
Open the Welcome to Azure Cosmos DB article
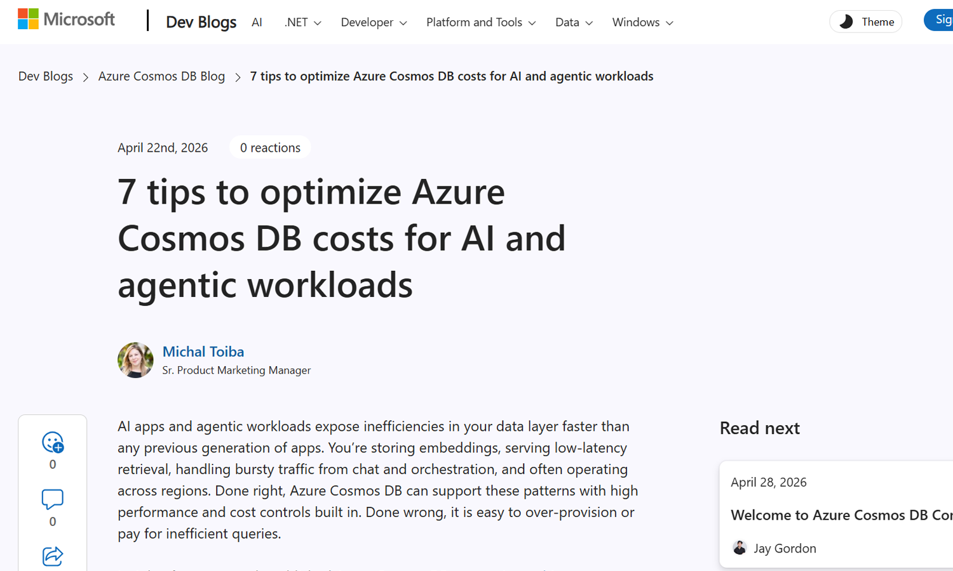point(841,515)
